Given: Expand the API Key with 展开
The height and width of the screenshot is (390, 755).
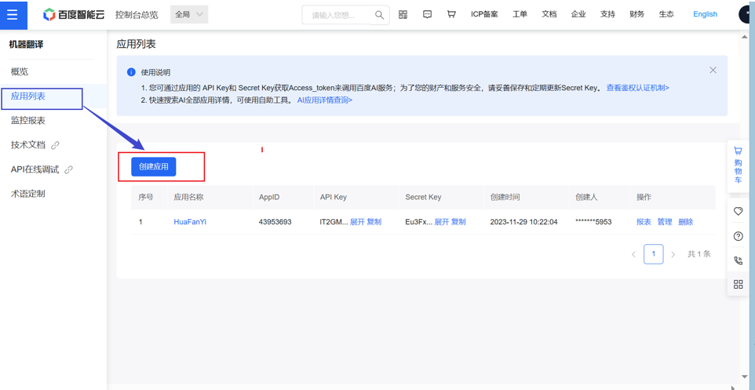Looking at the screenshot, I should tap(357, 222).
